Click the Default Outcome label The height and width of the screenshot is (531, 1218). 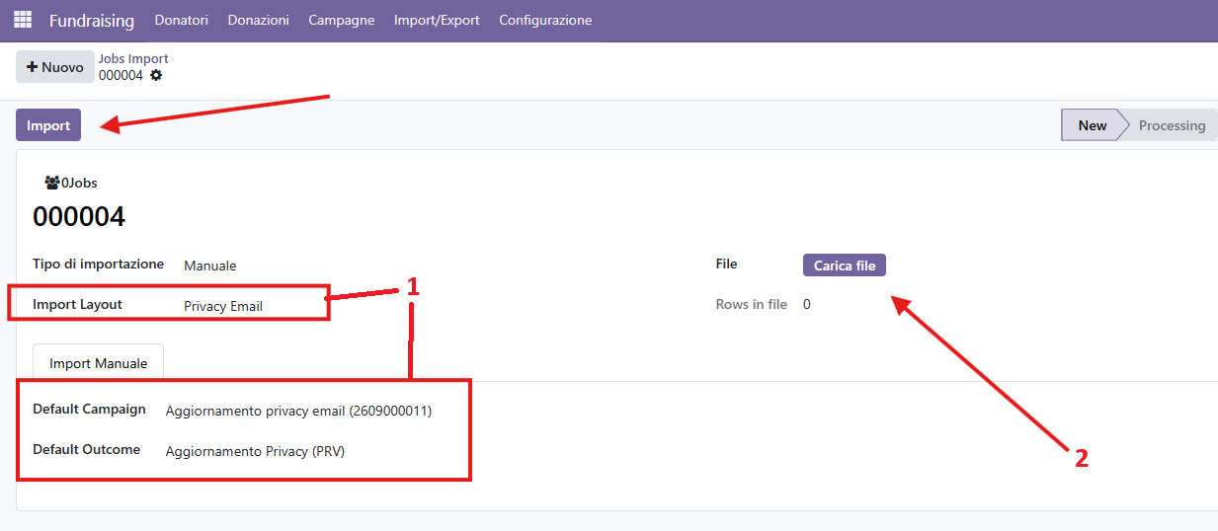(x=86, y=449)
